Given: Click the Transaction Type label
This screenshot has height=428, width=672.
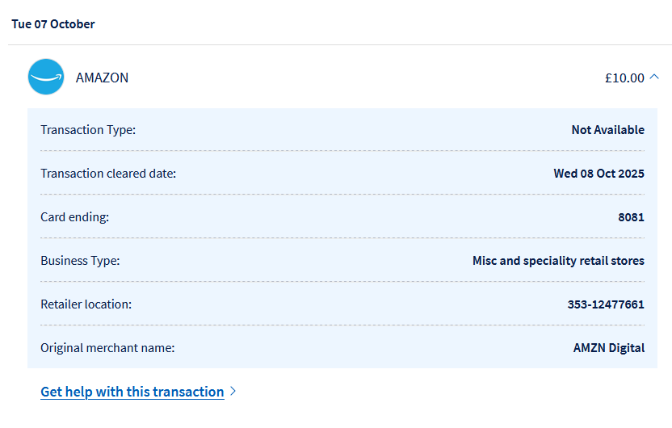Looking at the screenshot, I should [88, 130].
